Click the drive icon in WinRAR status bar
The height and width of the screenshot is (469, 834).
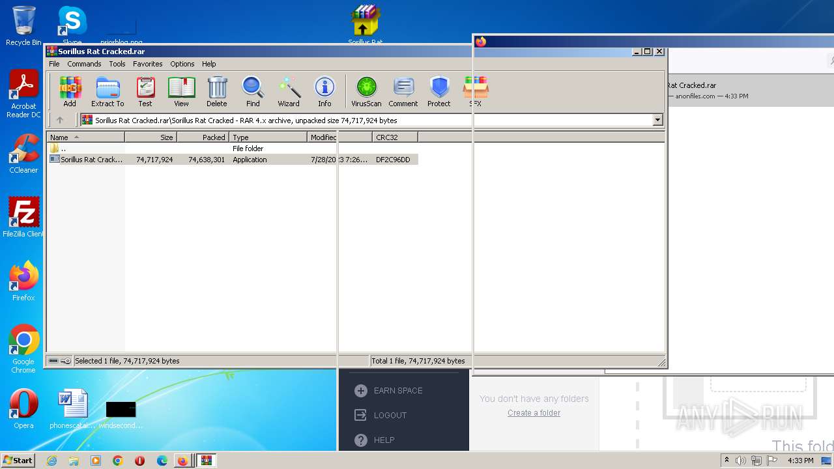coord(53,361)
